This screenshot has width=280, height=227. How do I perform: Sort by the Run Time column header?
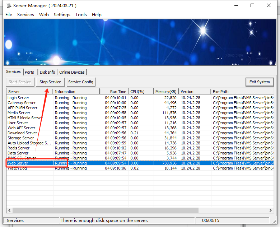pos(114,92)
